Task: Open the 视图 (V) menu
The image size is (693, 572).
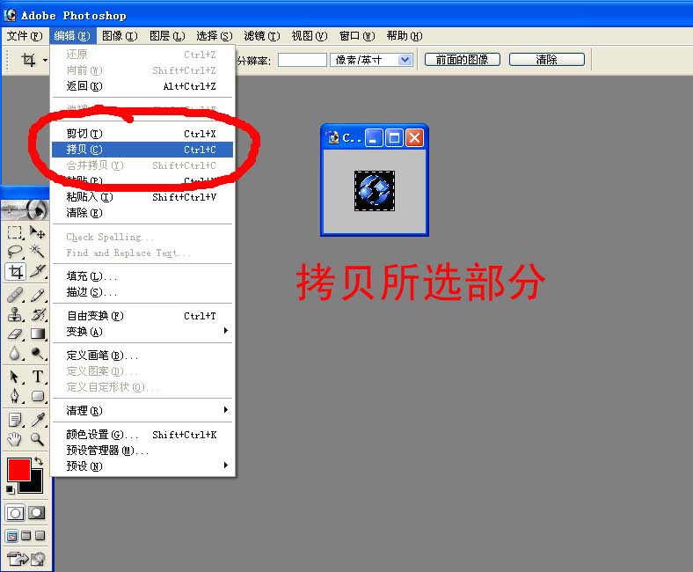Action: click(310, 36)
